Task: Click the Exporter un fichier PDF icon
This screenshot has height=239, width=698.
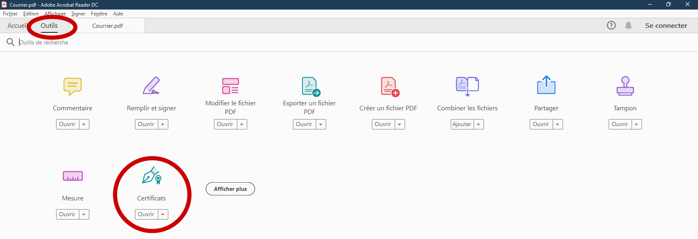Action: click(x=311, y=86)
